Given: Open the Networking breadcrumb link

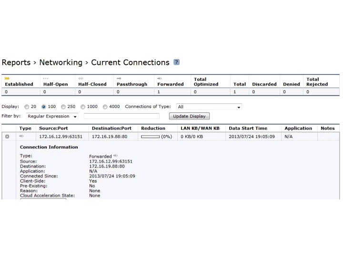Looking at the screenshot, I should point(61,62).
